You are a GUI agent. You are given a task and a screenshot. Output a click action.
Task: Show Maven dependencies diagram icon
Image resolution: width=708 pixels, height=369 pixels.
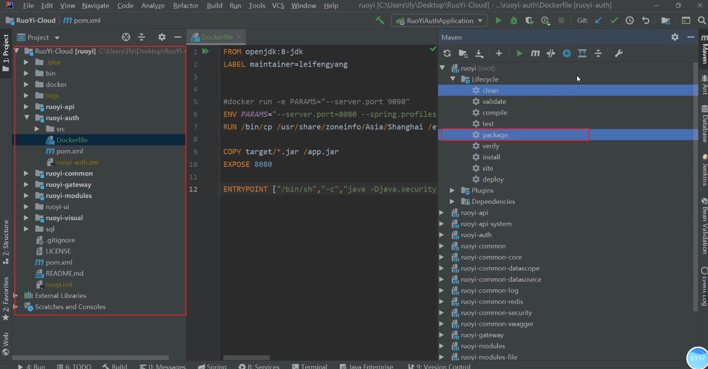click(582, 53)
